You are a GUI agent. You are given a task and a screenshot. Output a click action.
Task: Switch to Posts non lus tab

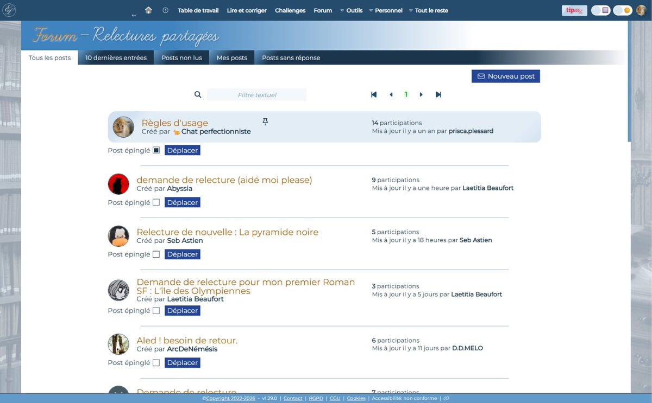tap(181, 57)
